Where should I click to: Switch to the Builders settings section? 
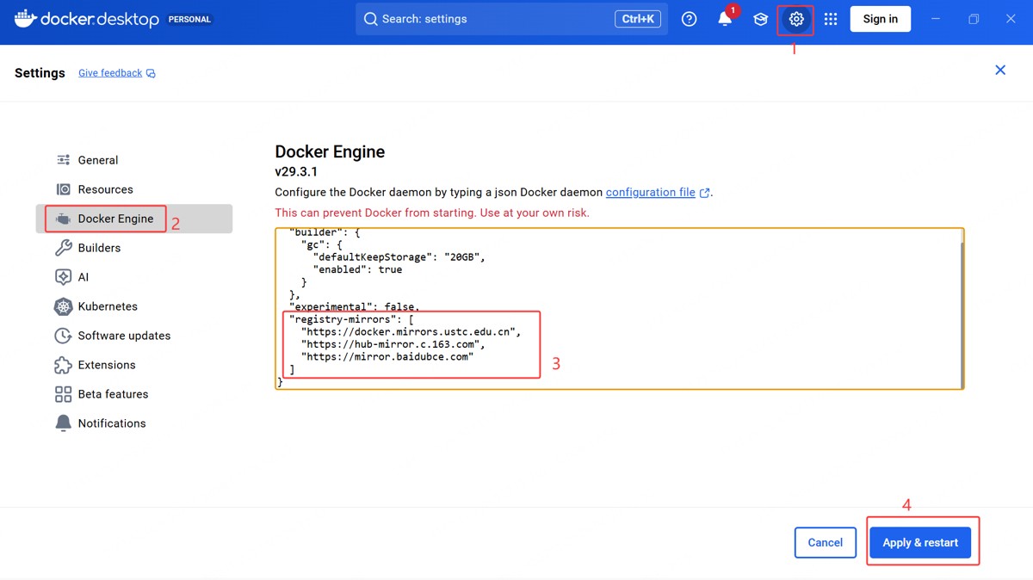click(99, 248)
